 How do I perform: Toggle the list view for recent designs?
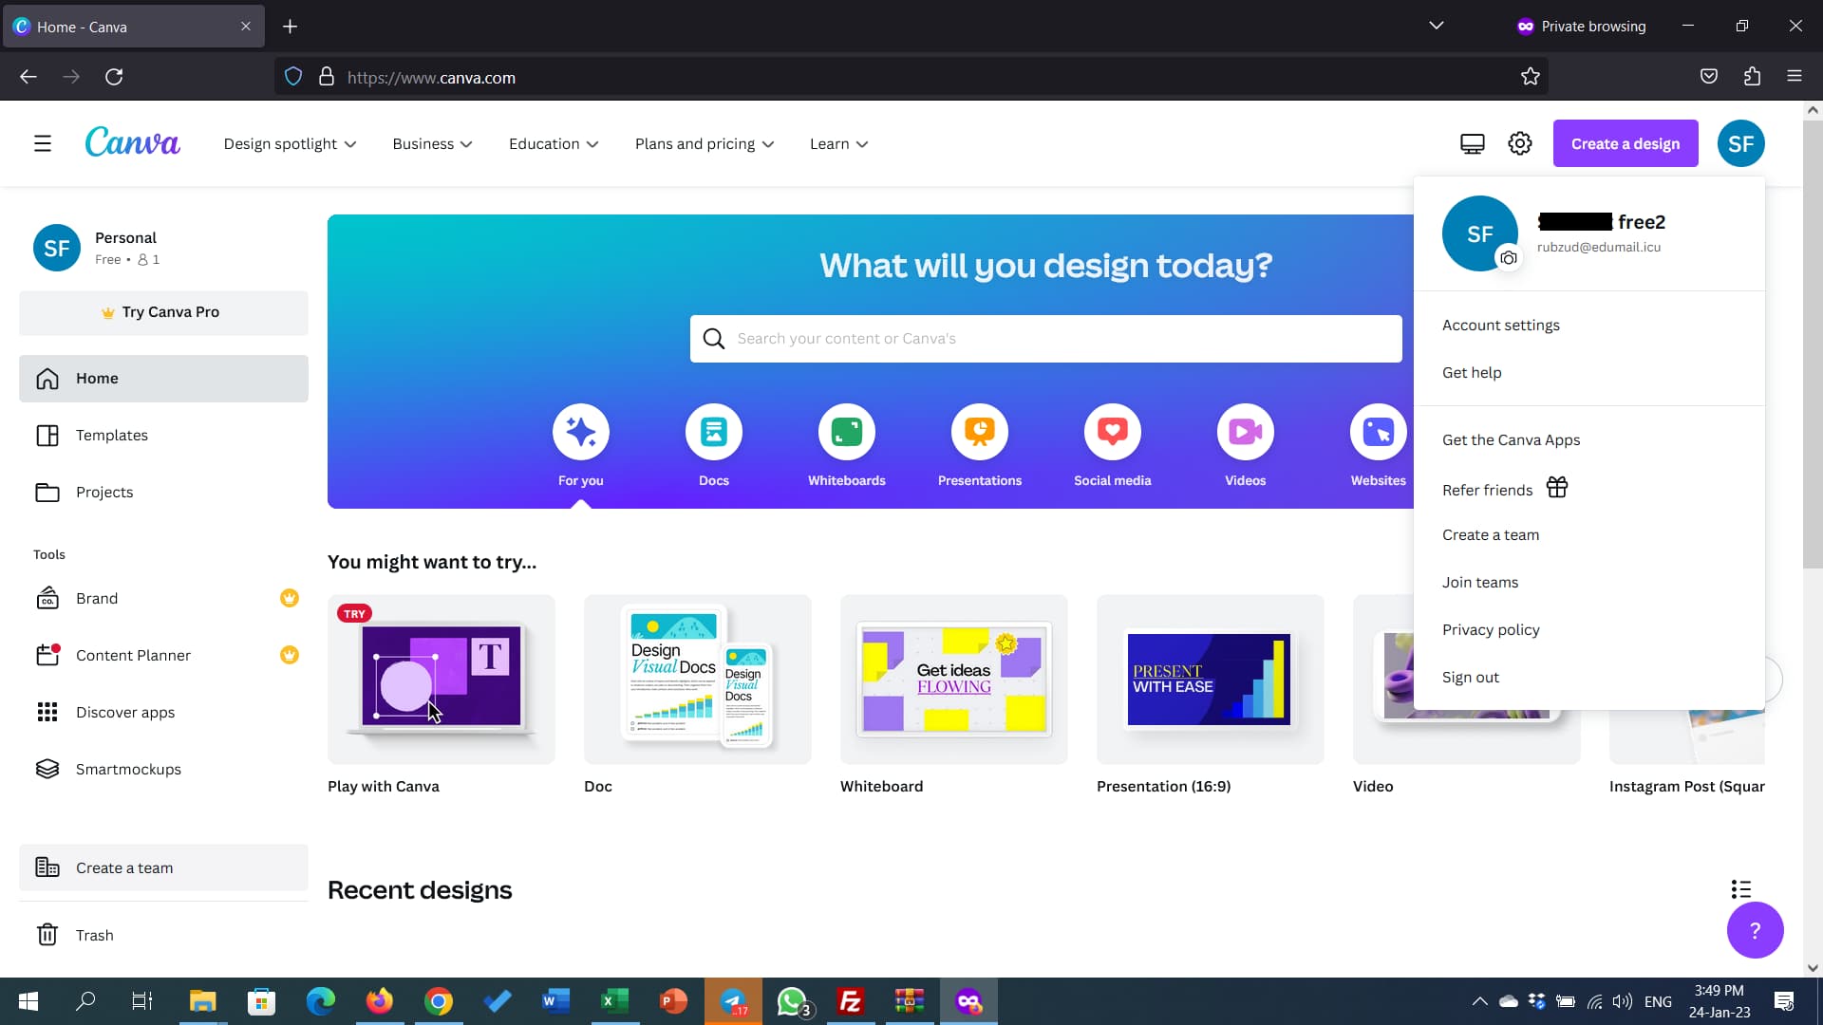coord(1740,889)
